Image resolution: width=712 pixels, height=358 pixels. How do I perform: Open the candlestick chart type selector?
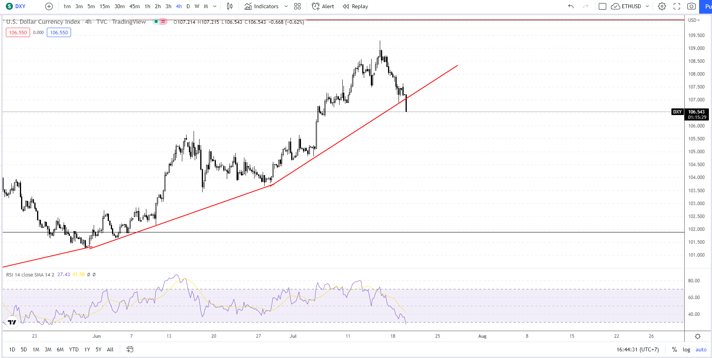pyautogui.click(x=230, y=6)
